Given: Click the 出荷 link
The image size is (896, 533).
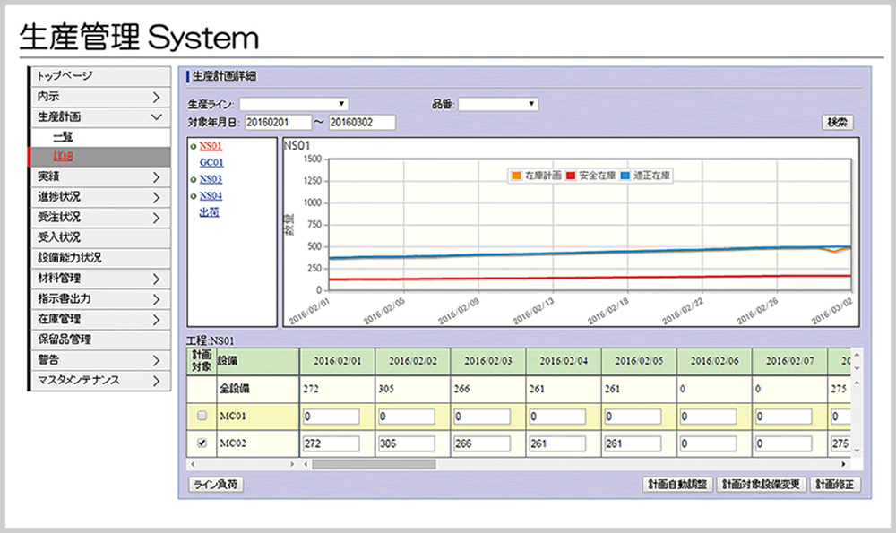Looking at the screenshot, I should tap(209, 211).
